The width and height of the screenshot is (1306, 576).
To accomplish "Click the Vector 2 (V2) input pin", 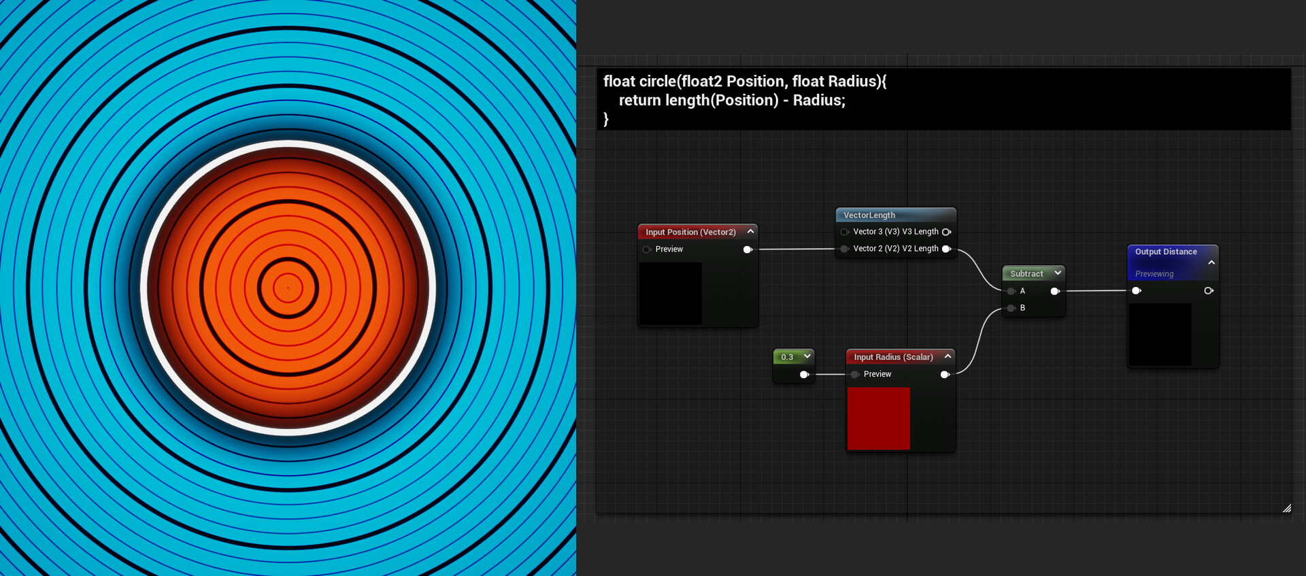I will 844,249.
